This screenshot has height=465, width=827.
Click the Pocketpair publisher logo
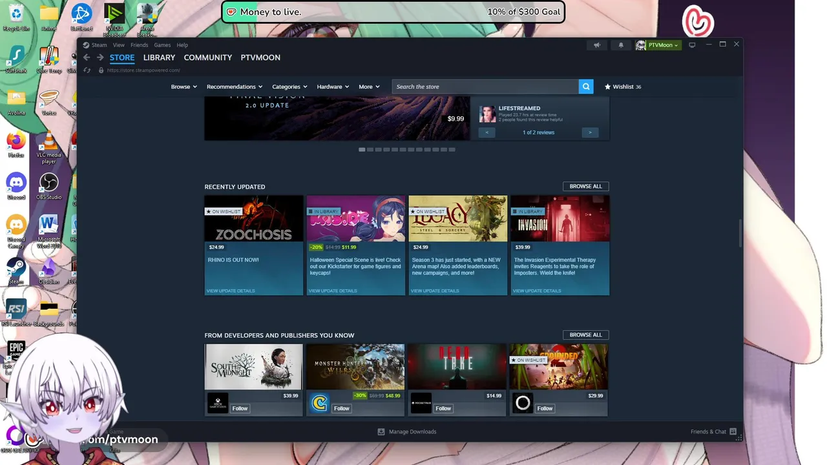point(421,403)
